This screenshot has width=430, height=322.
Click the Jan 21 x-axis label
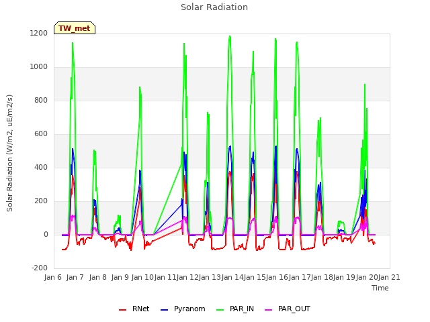(389, 277)
